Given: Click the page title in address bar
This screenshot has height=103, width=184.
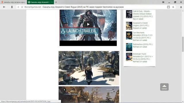Looking at the screenshot, I should pos(83,7).
